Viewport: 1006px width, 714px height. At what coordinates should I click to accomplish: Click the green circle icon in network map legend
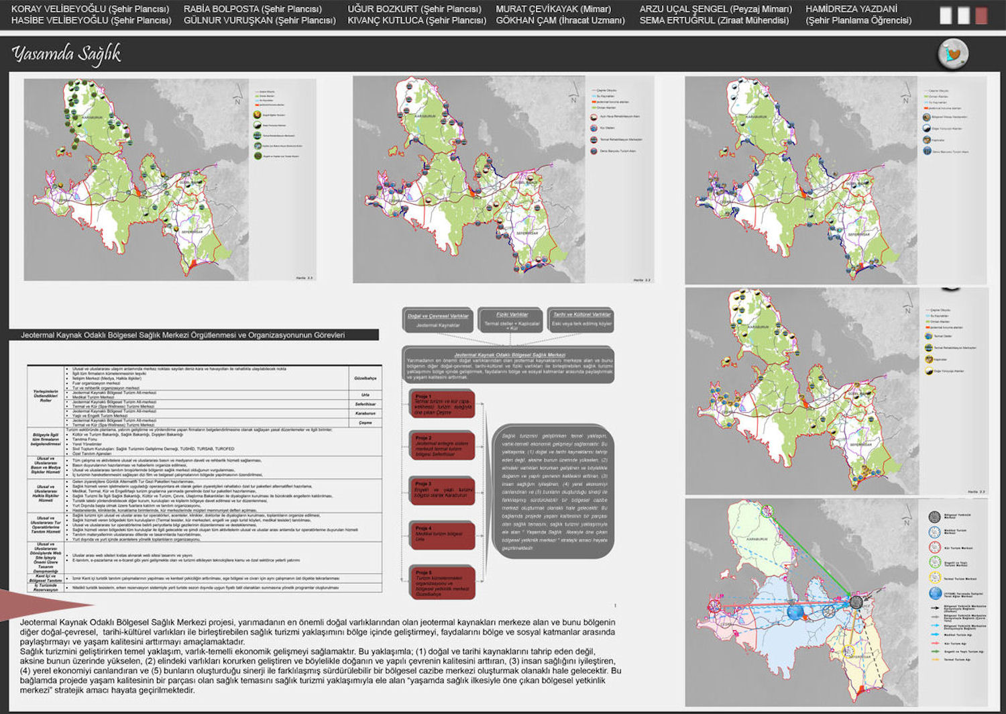[935, 563]
